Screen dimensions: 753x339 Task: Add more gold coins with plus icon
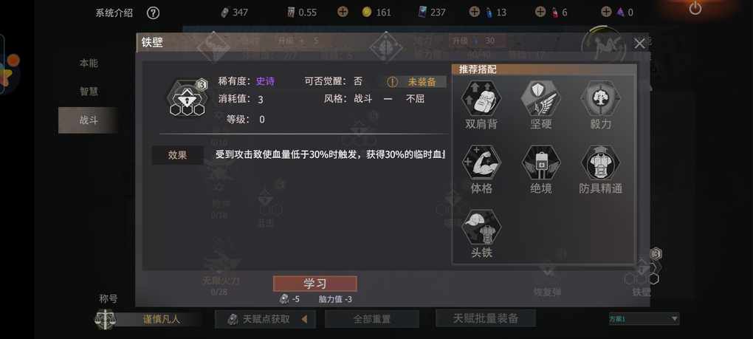tap(343, 12)
